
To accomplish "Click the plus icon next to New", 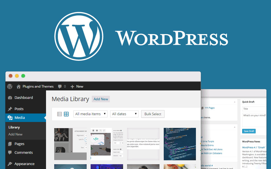I will (x=72, y=86).
